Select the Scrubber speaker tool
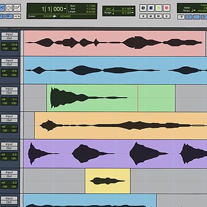 click(x=9, y=8)
